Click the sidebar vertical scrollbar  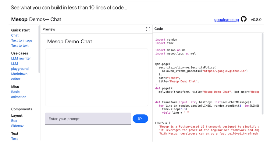(x=39, y=49)
